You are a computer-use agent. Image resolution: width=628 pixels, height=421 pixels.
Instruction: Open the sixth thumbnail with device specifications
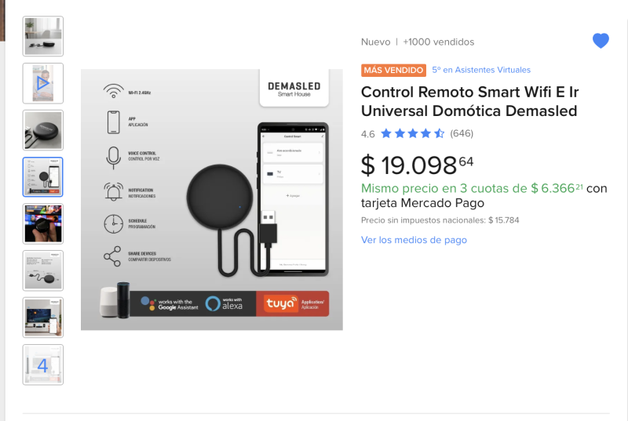(x=43, y=270)
